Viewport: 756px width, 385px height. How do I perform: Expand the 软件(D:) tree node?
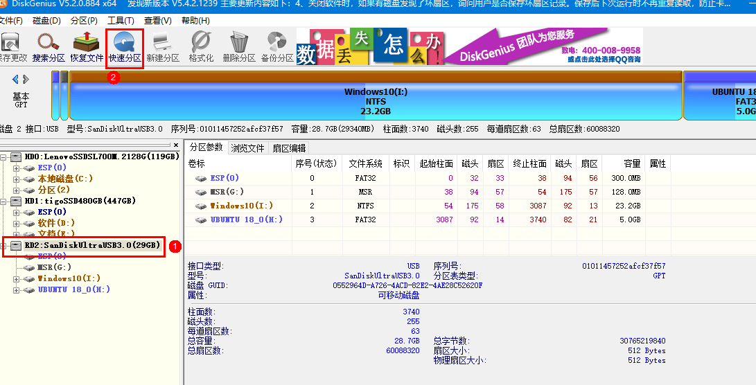pyautogui.click(x=16, y=224)
